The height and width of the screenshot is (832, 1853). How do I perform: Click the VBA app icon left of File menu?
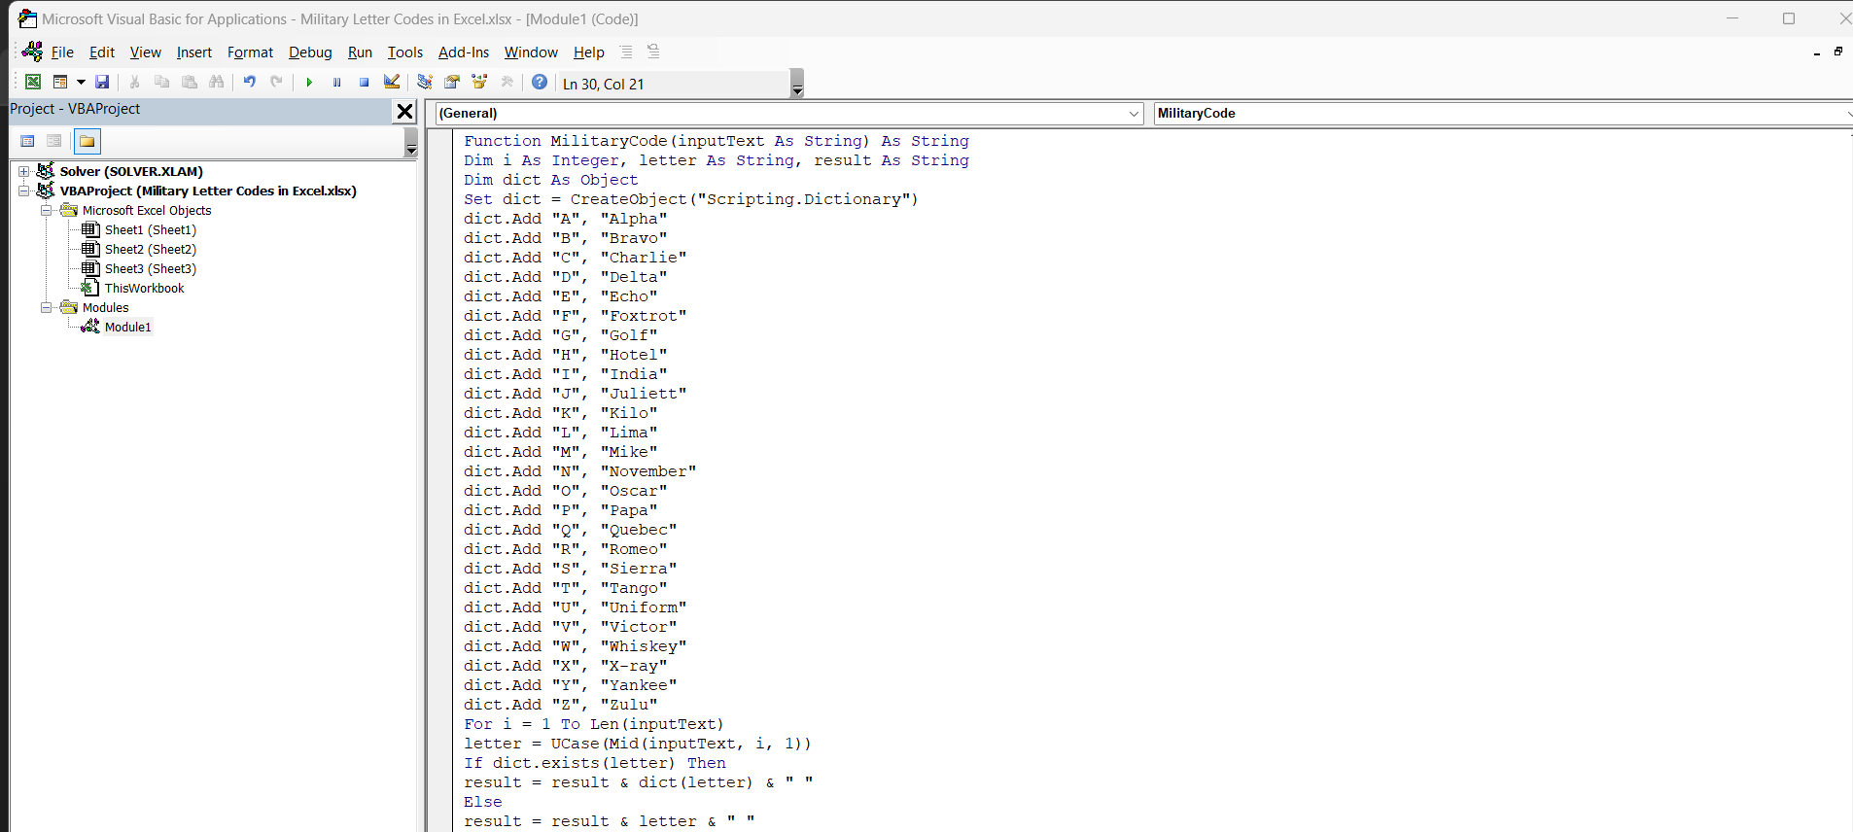pos(32,52)
